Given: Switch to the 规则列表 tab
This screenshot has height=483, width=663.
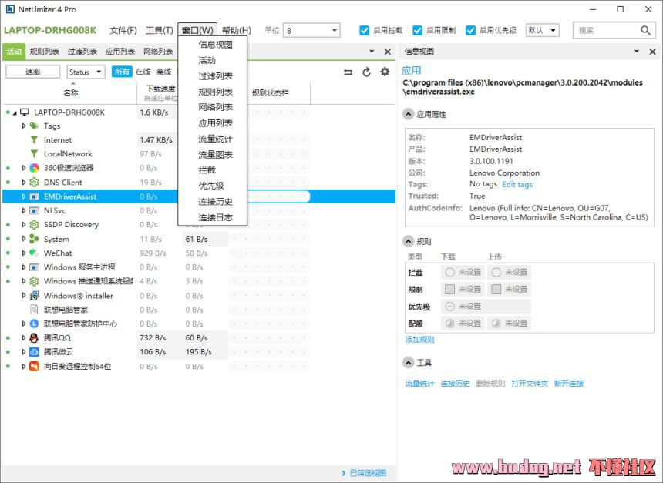Looking at the screenshot, I should (x=44, y=52).
